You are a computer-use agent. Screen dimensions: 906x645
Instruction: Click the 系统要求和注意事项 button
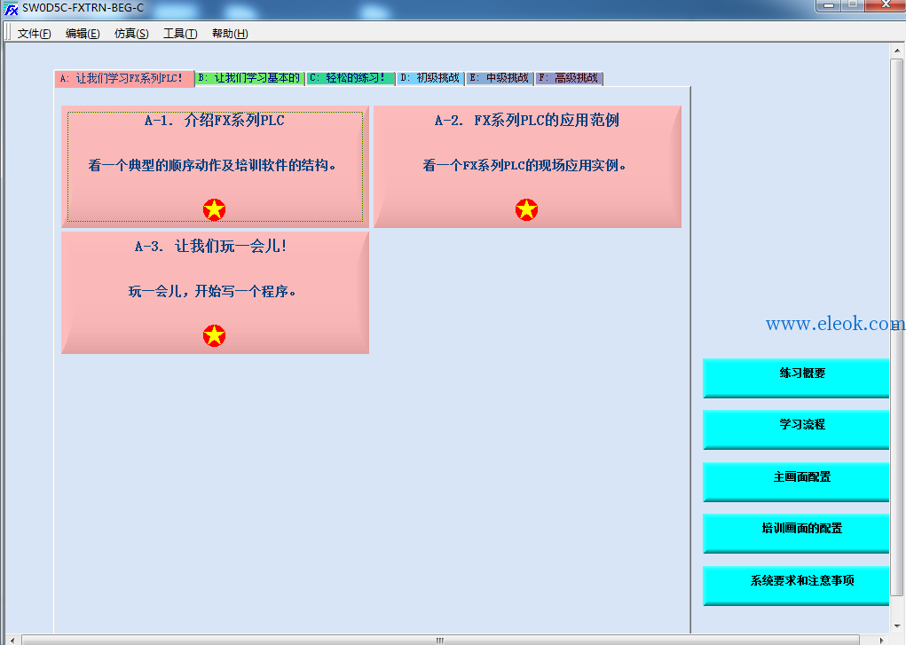(x=796, y=586)
